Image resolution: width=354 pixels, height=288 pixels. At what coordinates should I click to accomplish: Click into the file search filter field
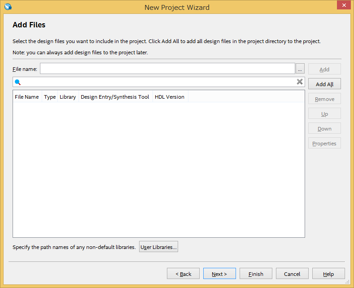(x=159, y=82)
